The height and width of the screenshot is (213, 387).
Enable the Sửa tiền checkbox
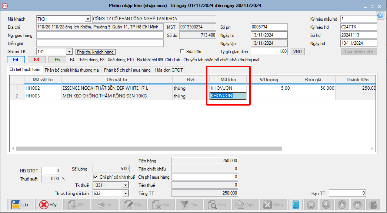pos(182,52)
